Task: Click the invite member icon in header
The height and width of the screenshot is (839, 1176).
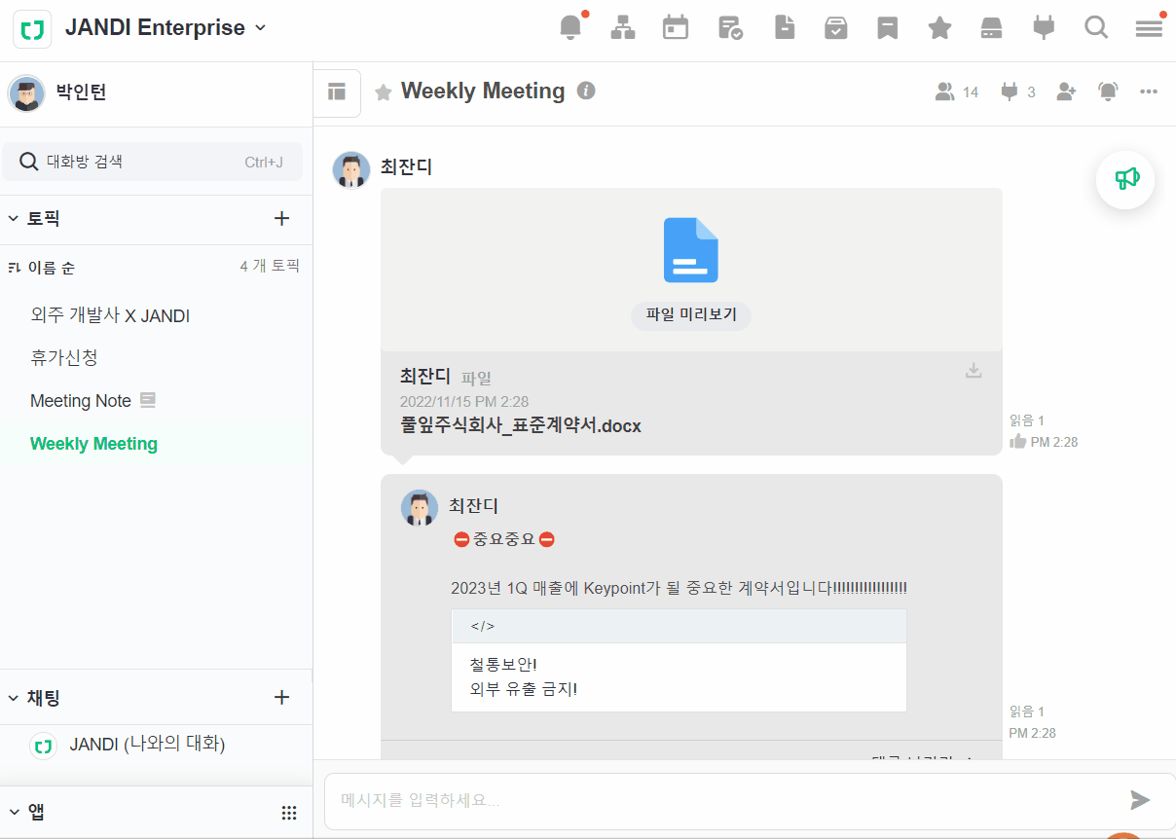Action: pos(1066,91)
